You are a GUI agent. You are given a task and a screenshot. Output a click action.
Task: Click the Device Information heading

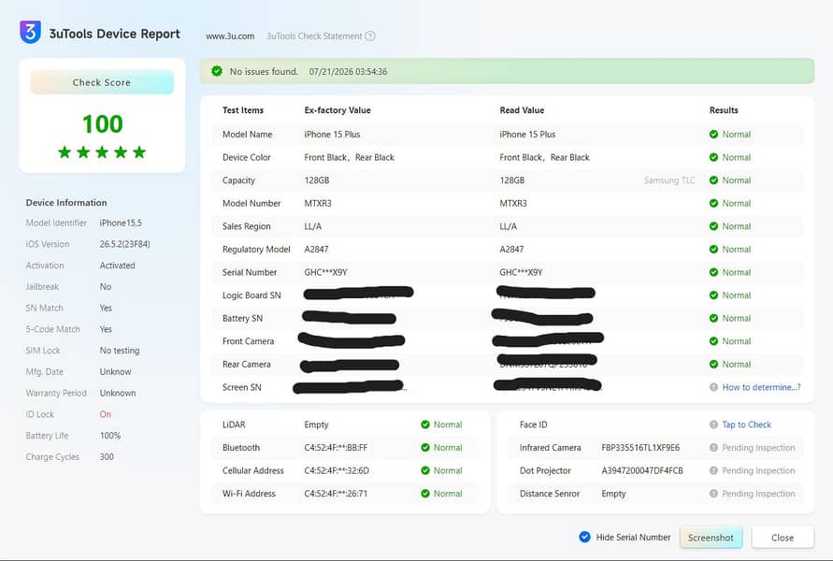[66, 202]
